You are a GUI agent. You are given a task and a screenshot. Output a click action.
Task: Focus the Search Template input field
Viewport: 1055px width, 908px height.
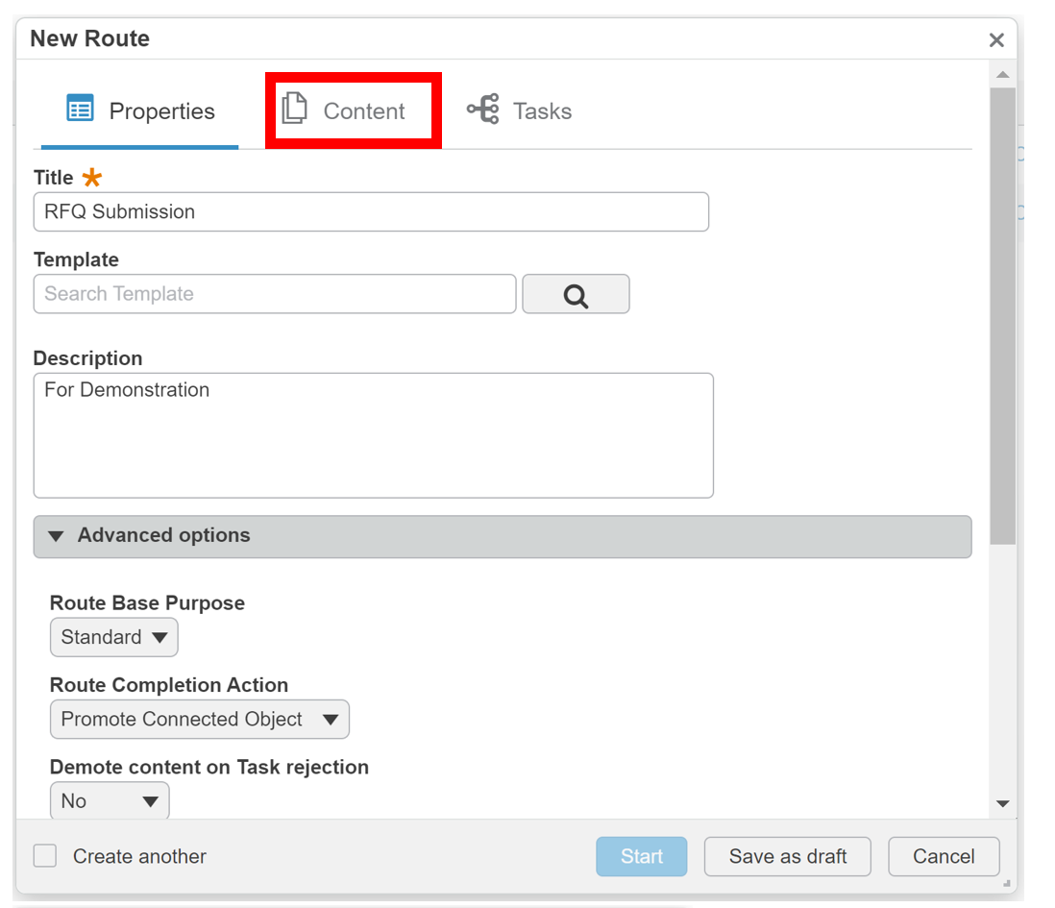click(x=275, y=294)
